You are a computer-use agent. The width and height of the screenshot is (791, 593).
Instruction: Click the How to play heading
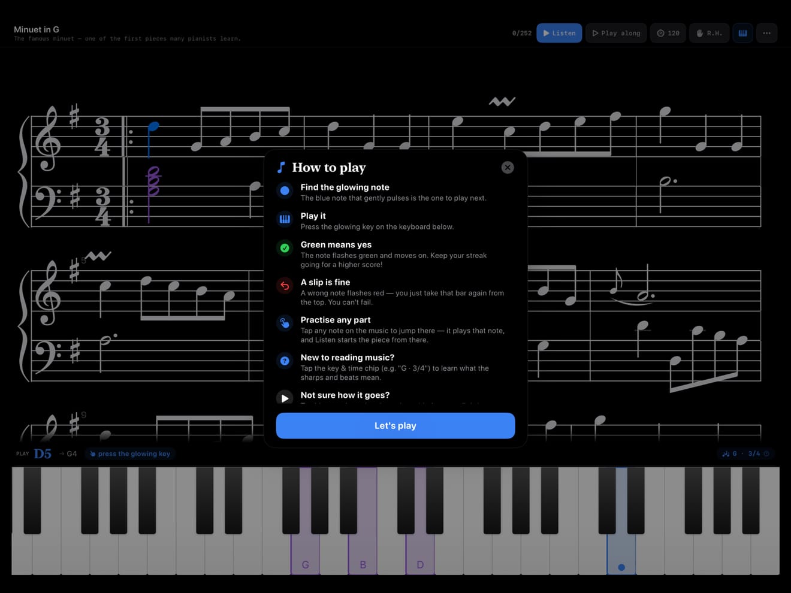click(329, 168)
